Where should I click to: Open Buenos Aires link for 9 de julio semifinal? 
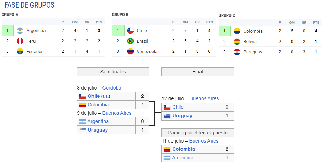click(117, 113)
